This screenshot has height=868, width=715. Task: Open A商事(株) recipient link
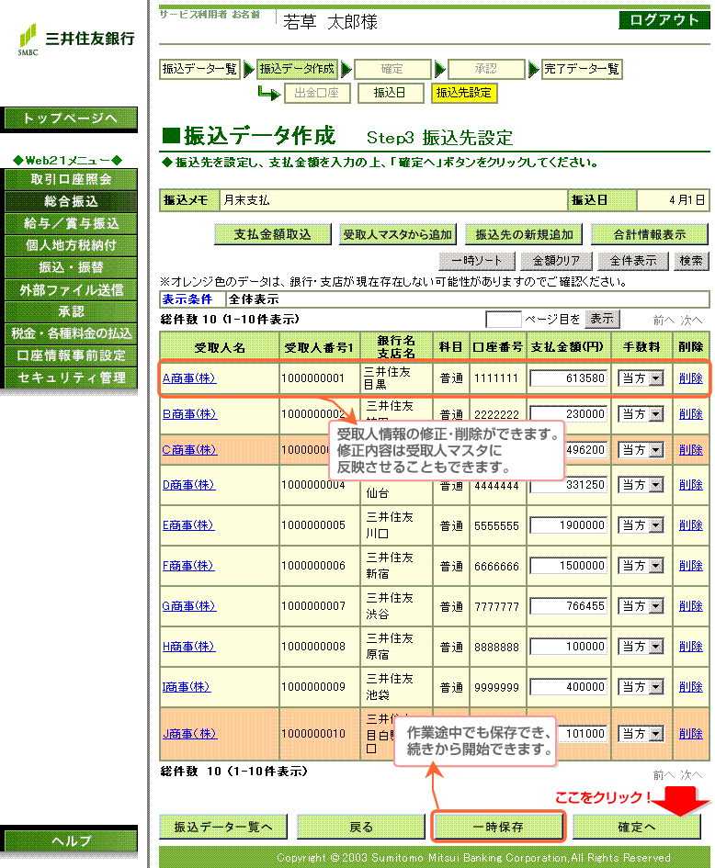pos(188,378)
